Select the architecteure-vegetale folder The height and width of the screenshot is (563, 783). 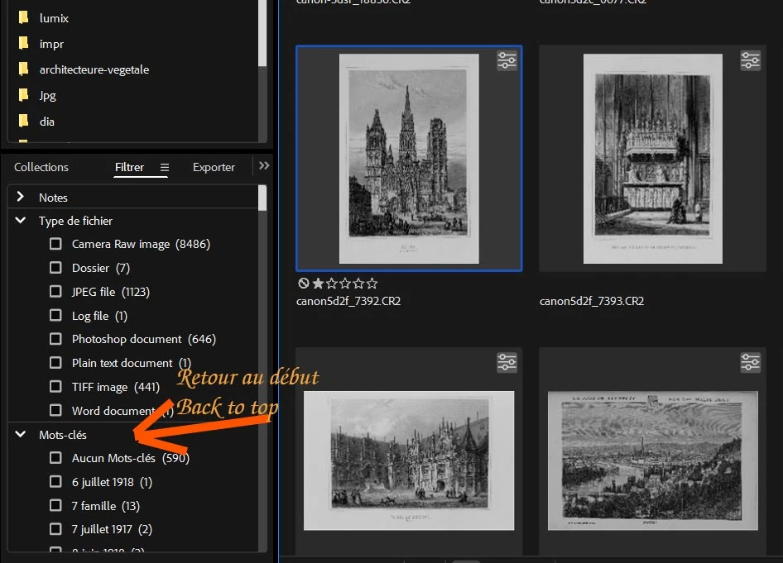[x=94, y=69]
